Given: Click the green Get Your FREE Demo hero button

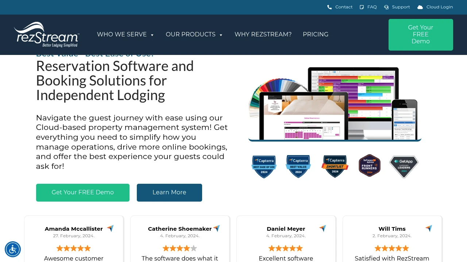Looking at the screenshot, I should pyautogui.click(x=82, y=192).
